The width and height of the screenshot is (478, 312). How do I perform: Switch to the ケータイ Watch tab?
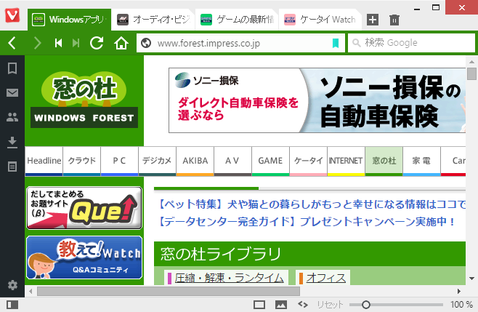[x=320, y=20]
